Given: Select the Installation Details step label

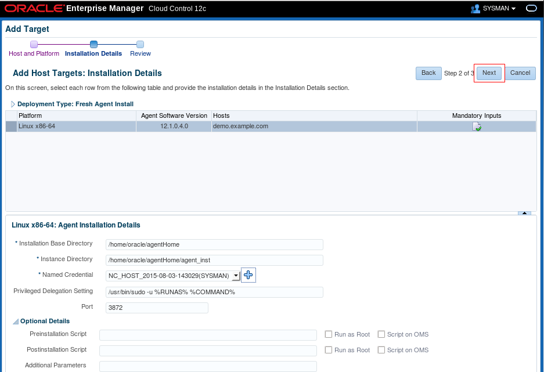Looking at the screenshot, I should pos(93,53).
